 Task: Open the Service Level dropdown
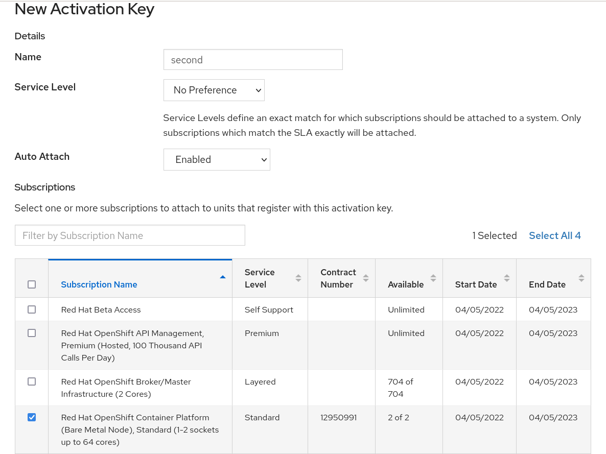(214, 90)
